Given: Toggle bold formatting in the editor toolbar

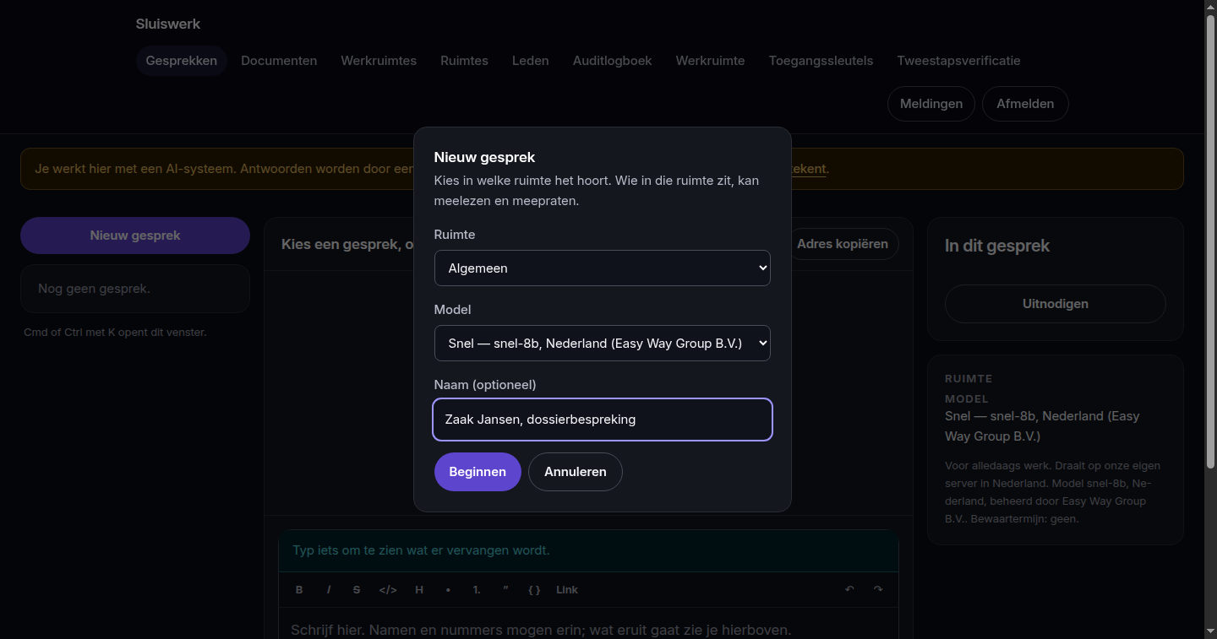Looking at the screenshot, I should pyautogui.click(x=299, y=590).
